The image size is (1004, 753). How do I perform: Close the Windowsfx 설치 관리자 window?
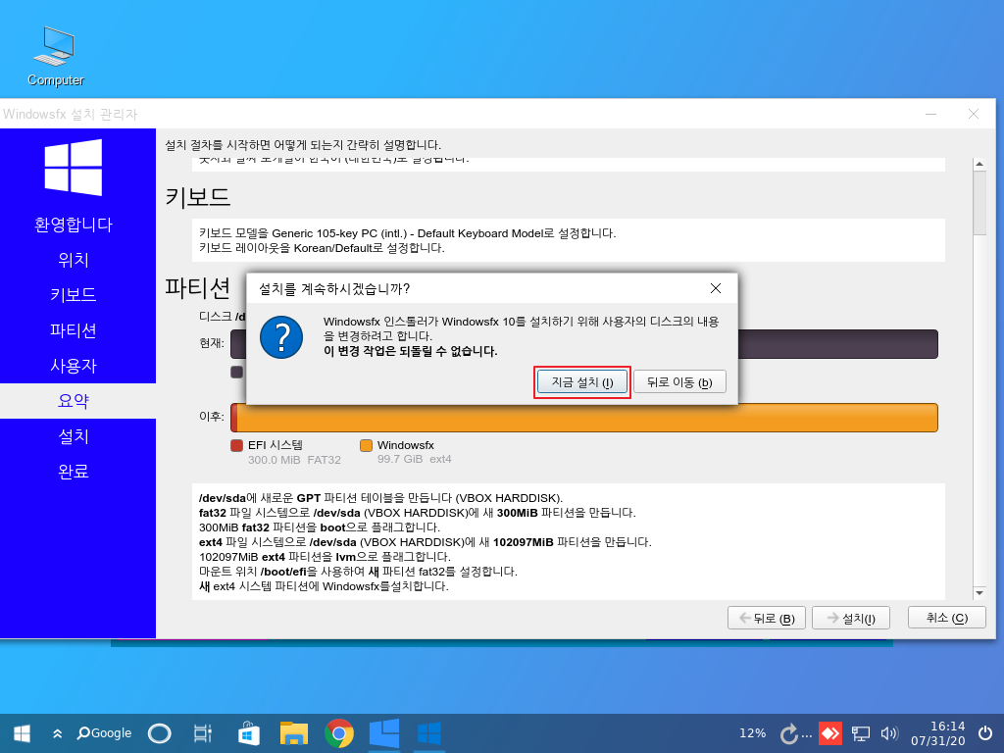974,114
